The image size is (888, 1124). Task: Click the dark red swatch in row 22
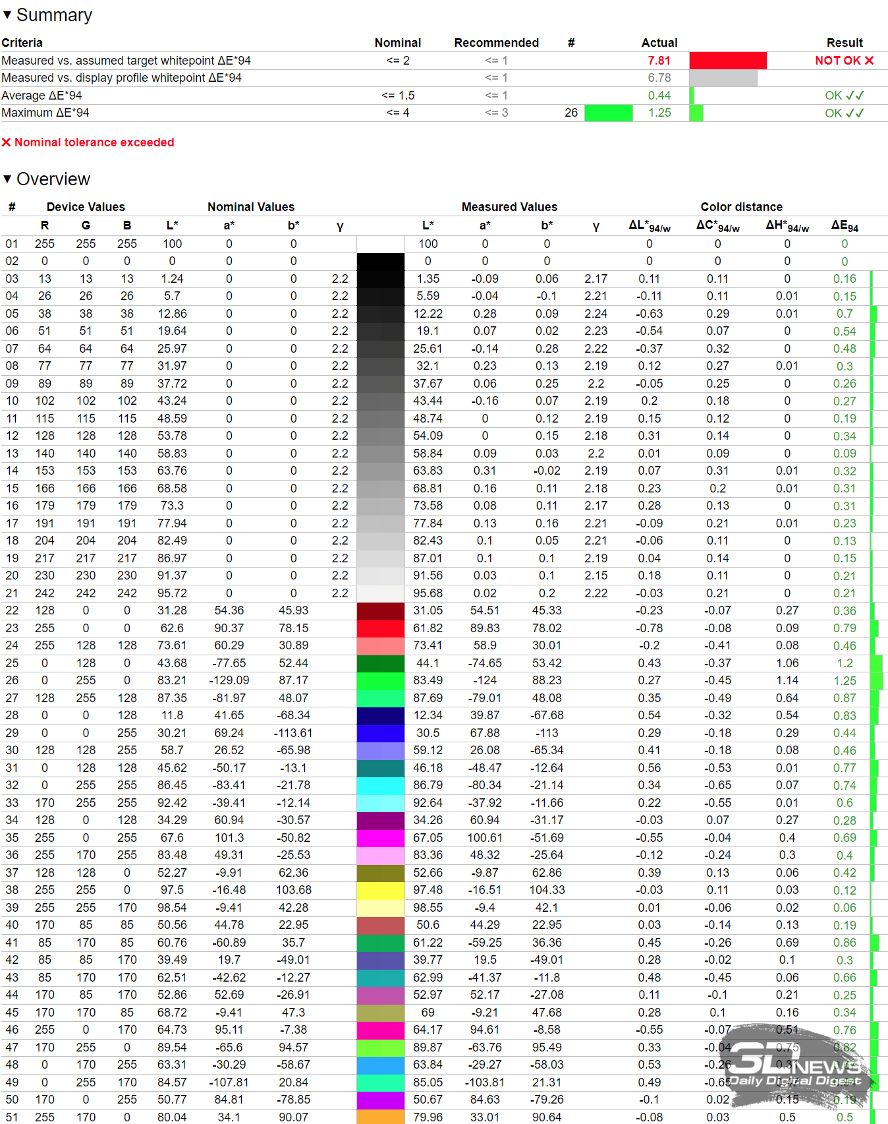(381, 611)
